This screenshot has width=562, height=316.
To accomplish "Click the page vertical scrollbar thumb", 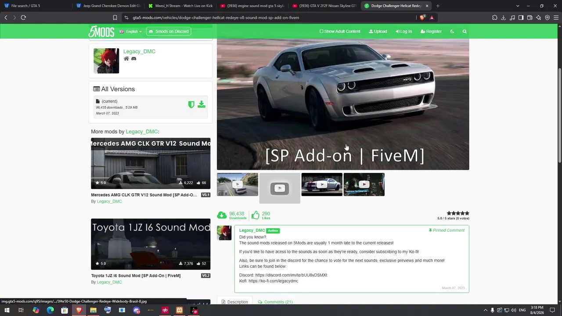I will click(559, 116).
